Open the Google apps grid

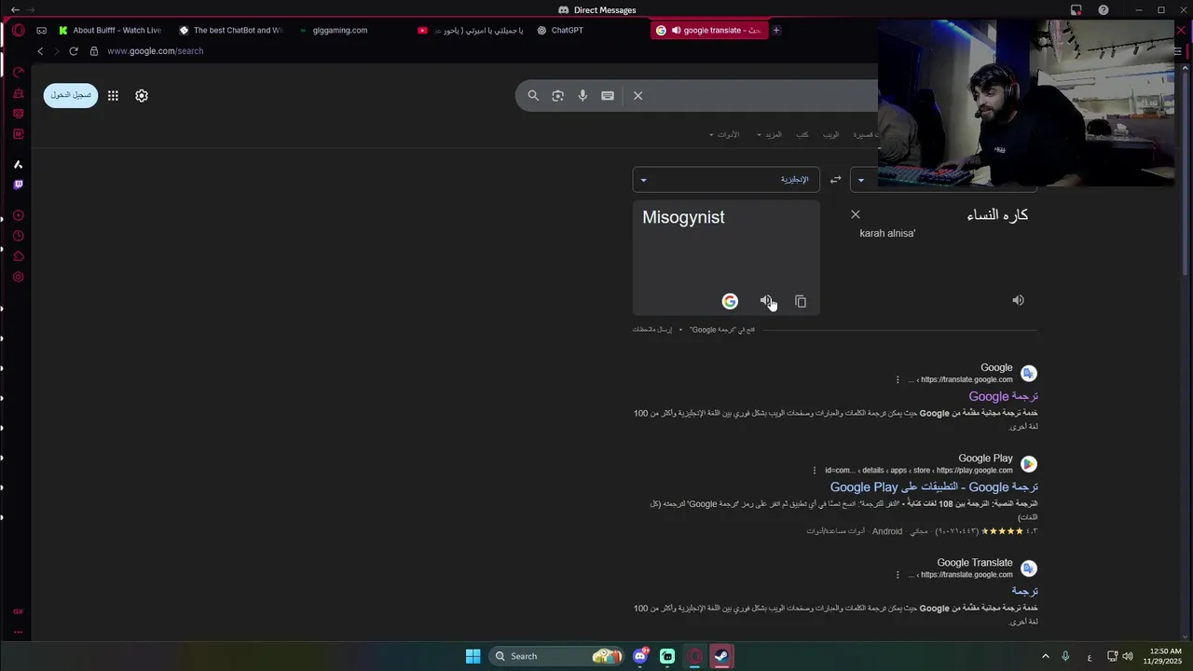pyautogui.click(x=113, y=95)
